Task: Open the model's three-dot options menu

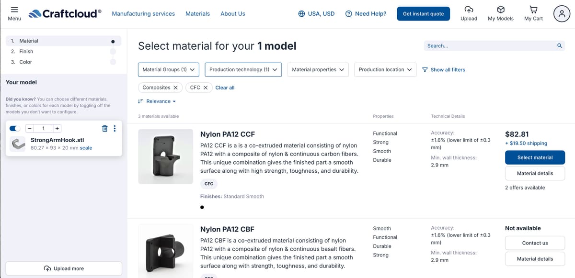Action: click(x=114, y=128)
